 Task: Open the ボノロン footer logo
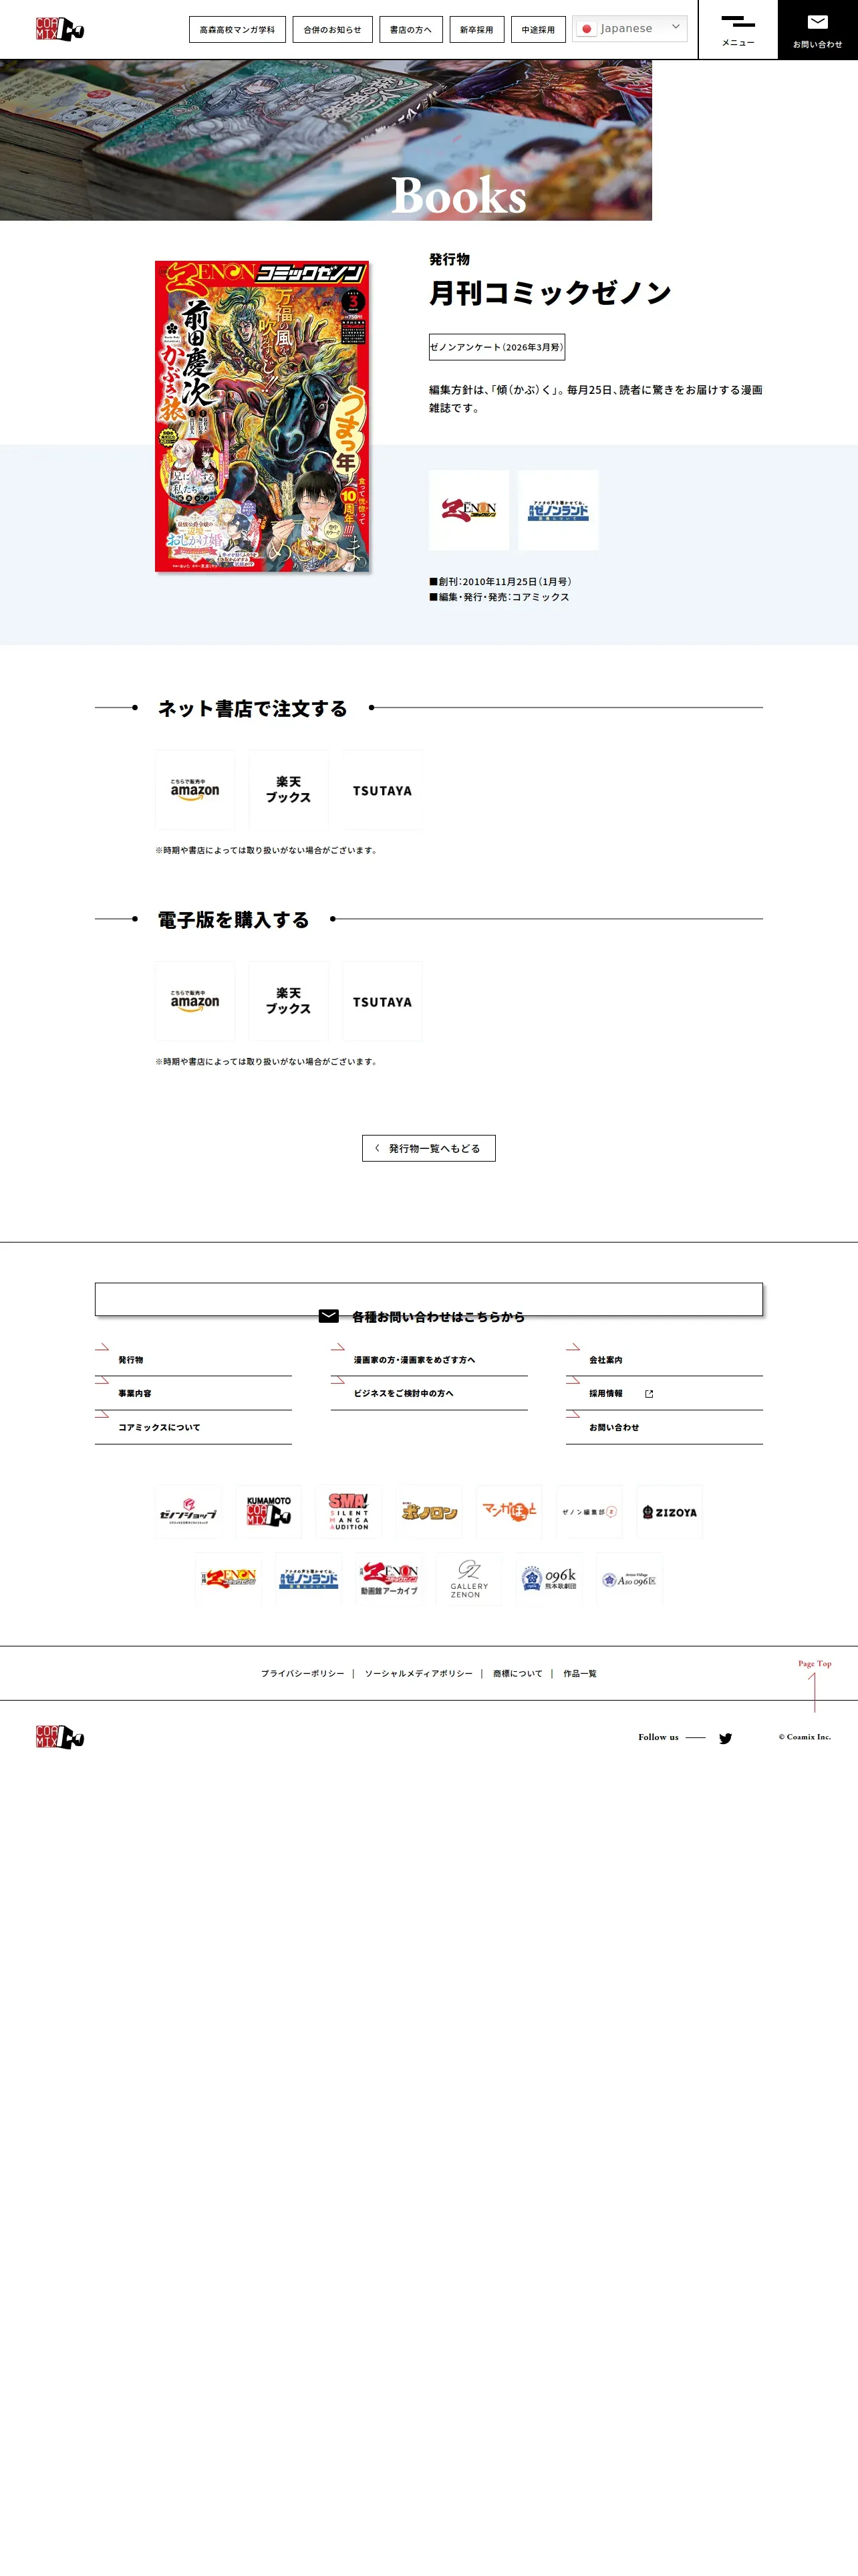pos(430,1512)
